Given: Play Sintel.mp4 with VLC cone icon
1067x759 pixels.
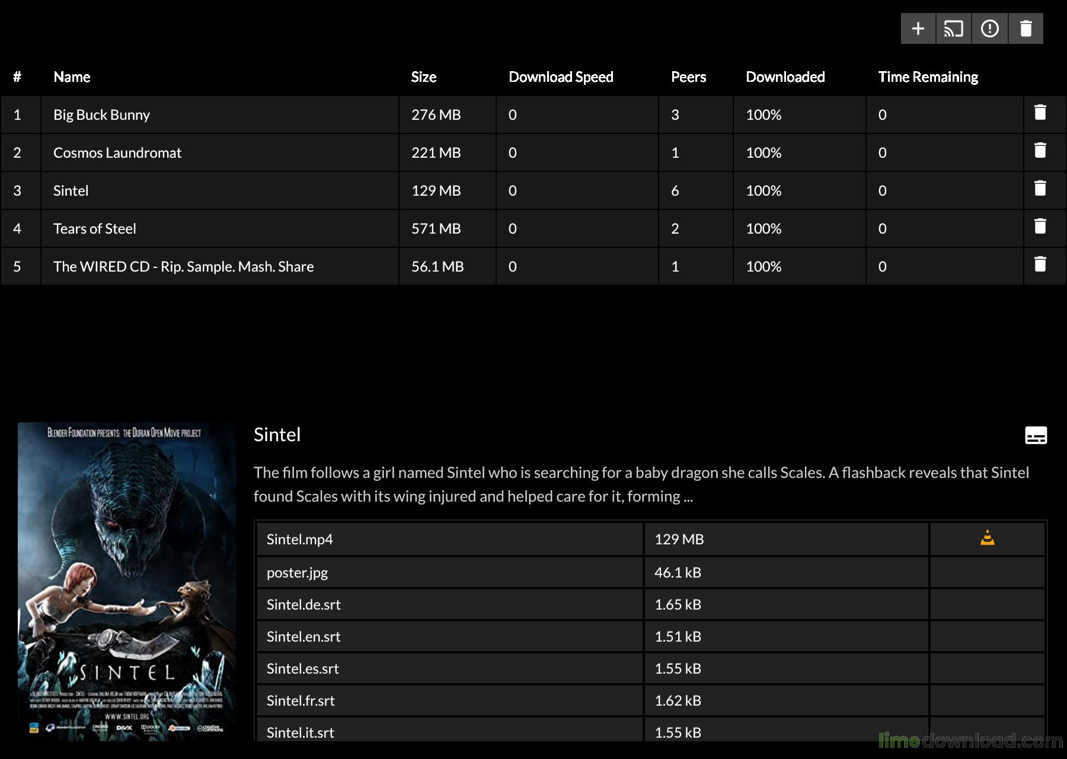Looking at the screenshot, I should tap(988, 538).
